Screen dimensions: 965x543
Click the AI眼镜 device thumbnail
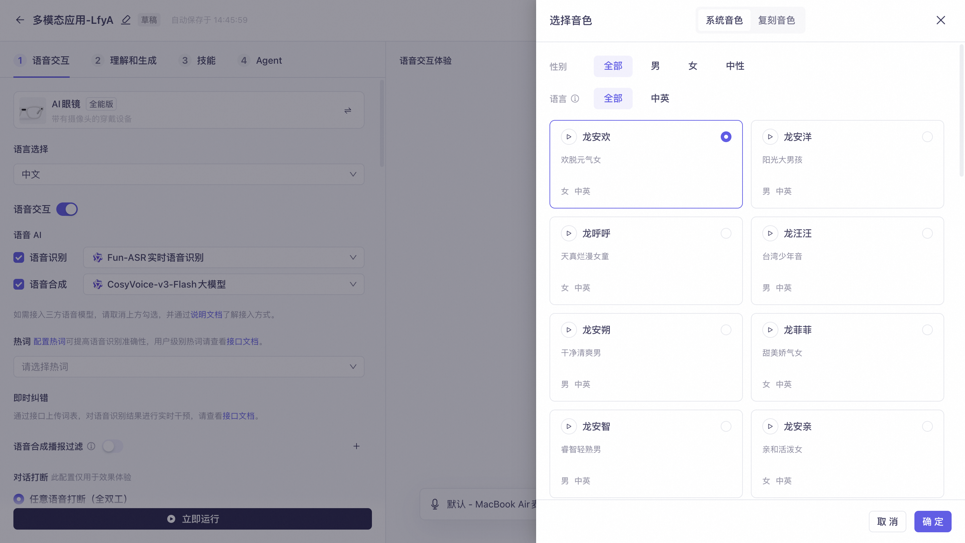(33, 111)
